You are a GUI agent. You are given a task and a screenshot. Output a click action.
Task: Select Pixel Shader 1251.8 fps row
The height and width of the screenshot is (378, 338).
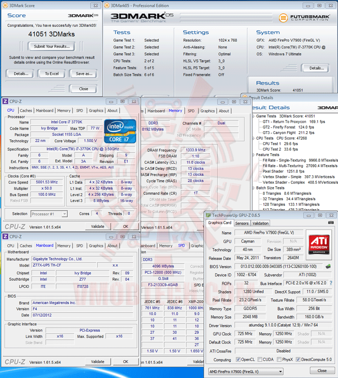coord(284,172)
